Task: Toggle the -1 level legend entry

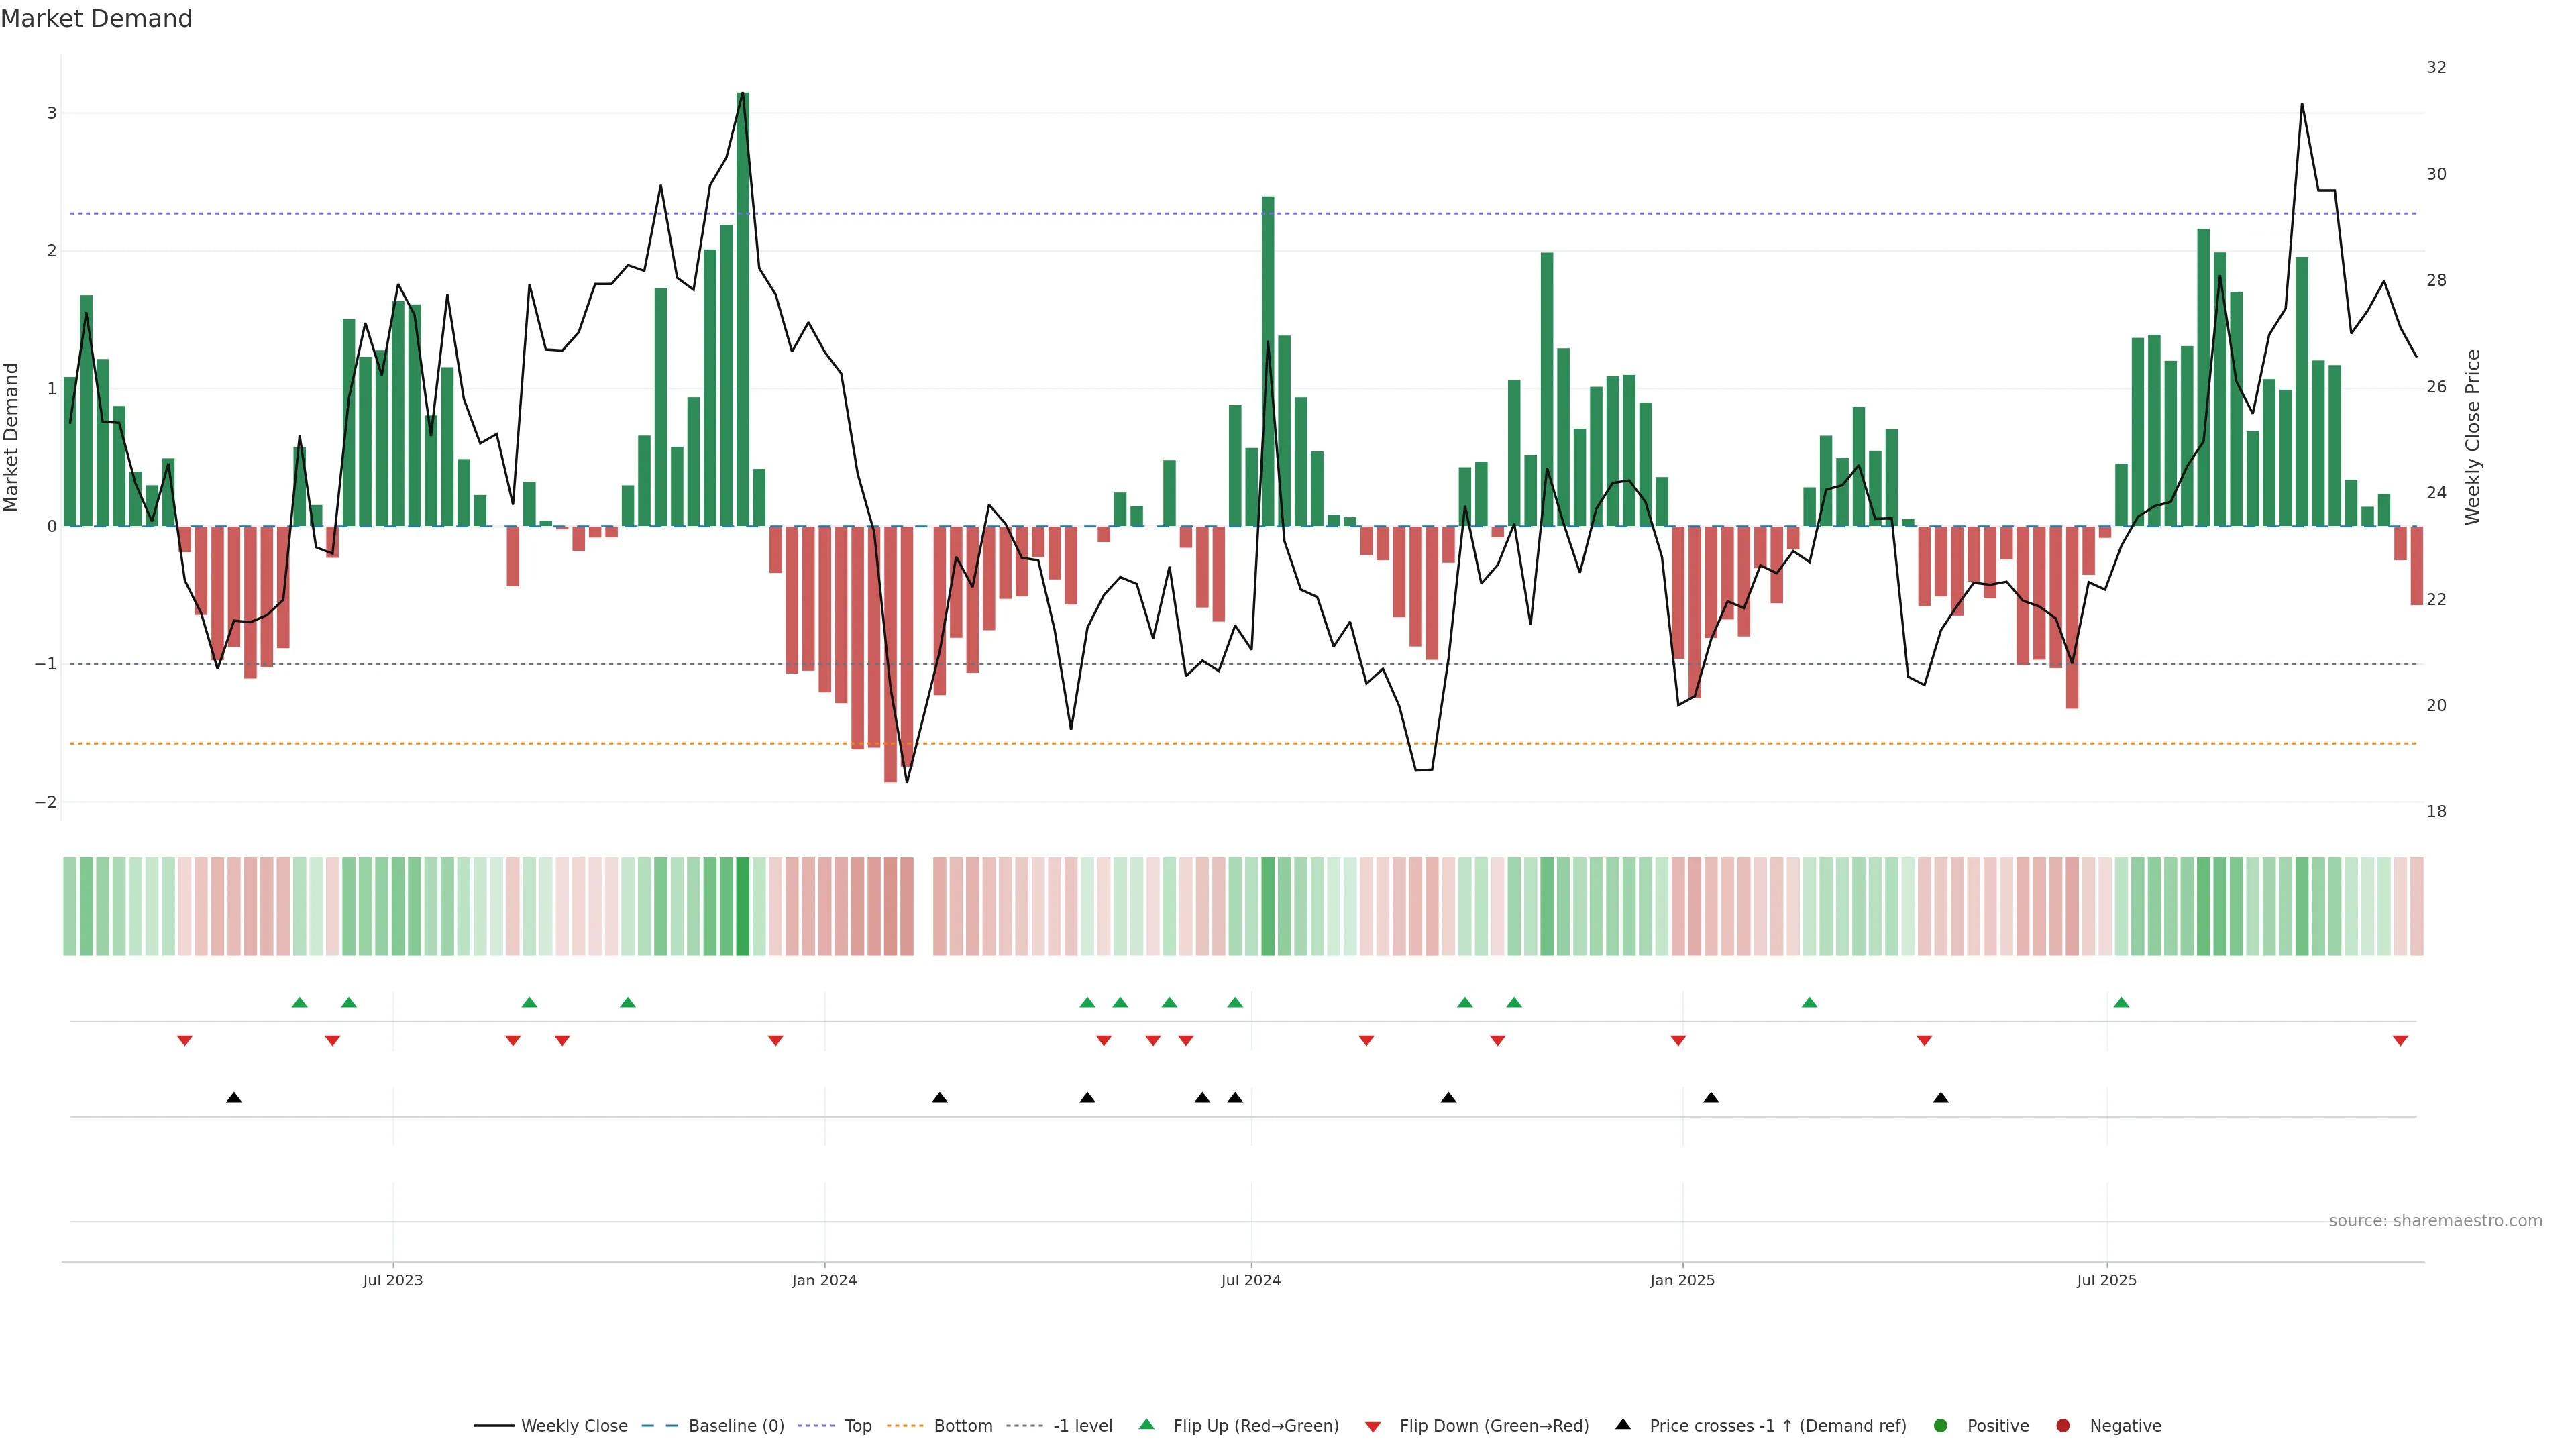Action: click(1082, 1425)
